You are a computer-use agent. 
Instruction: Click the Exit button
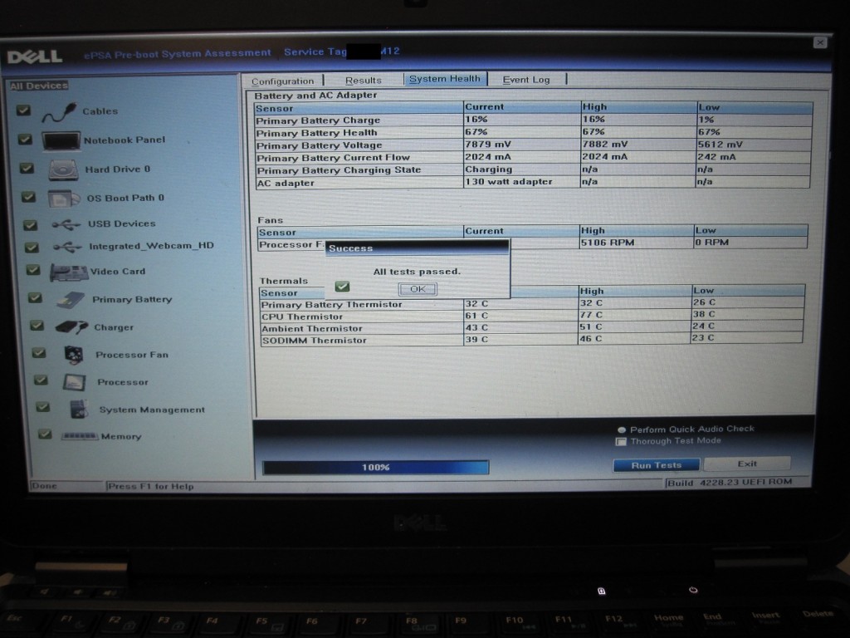pos(747,464)
